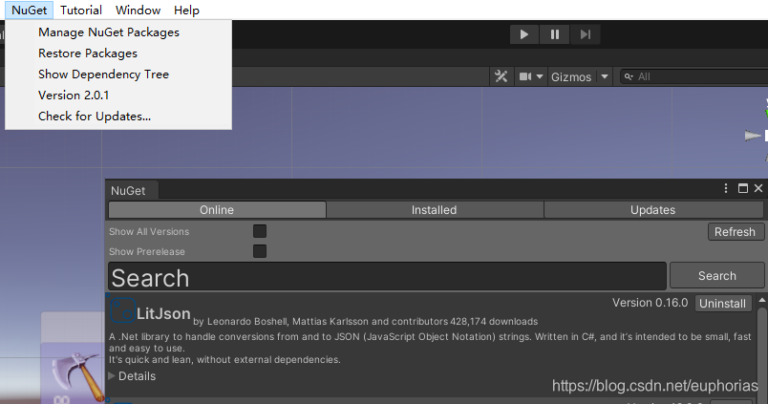Choose Restore Packages menu entry
This screenshot has width=768, height=404.
pyautogui.click(x=88, y=53)
